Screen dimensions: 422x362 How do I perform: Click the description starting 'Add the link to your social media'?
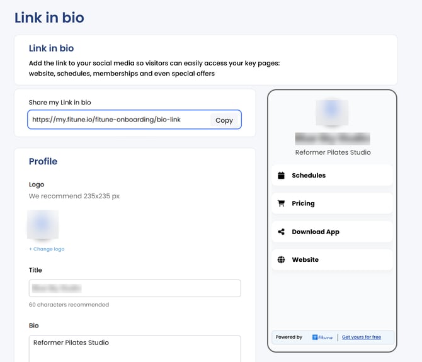click(x=154, y=69)
